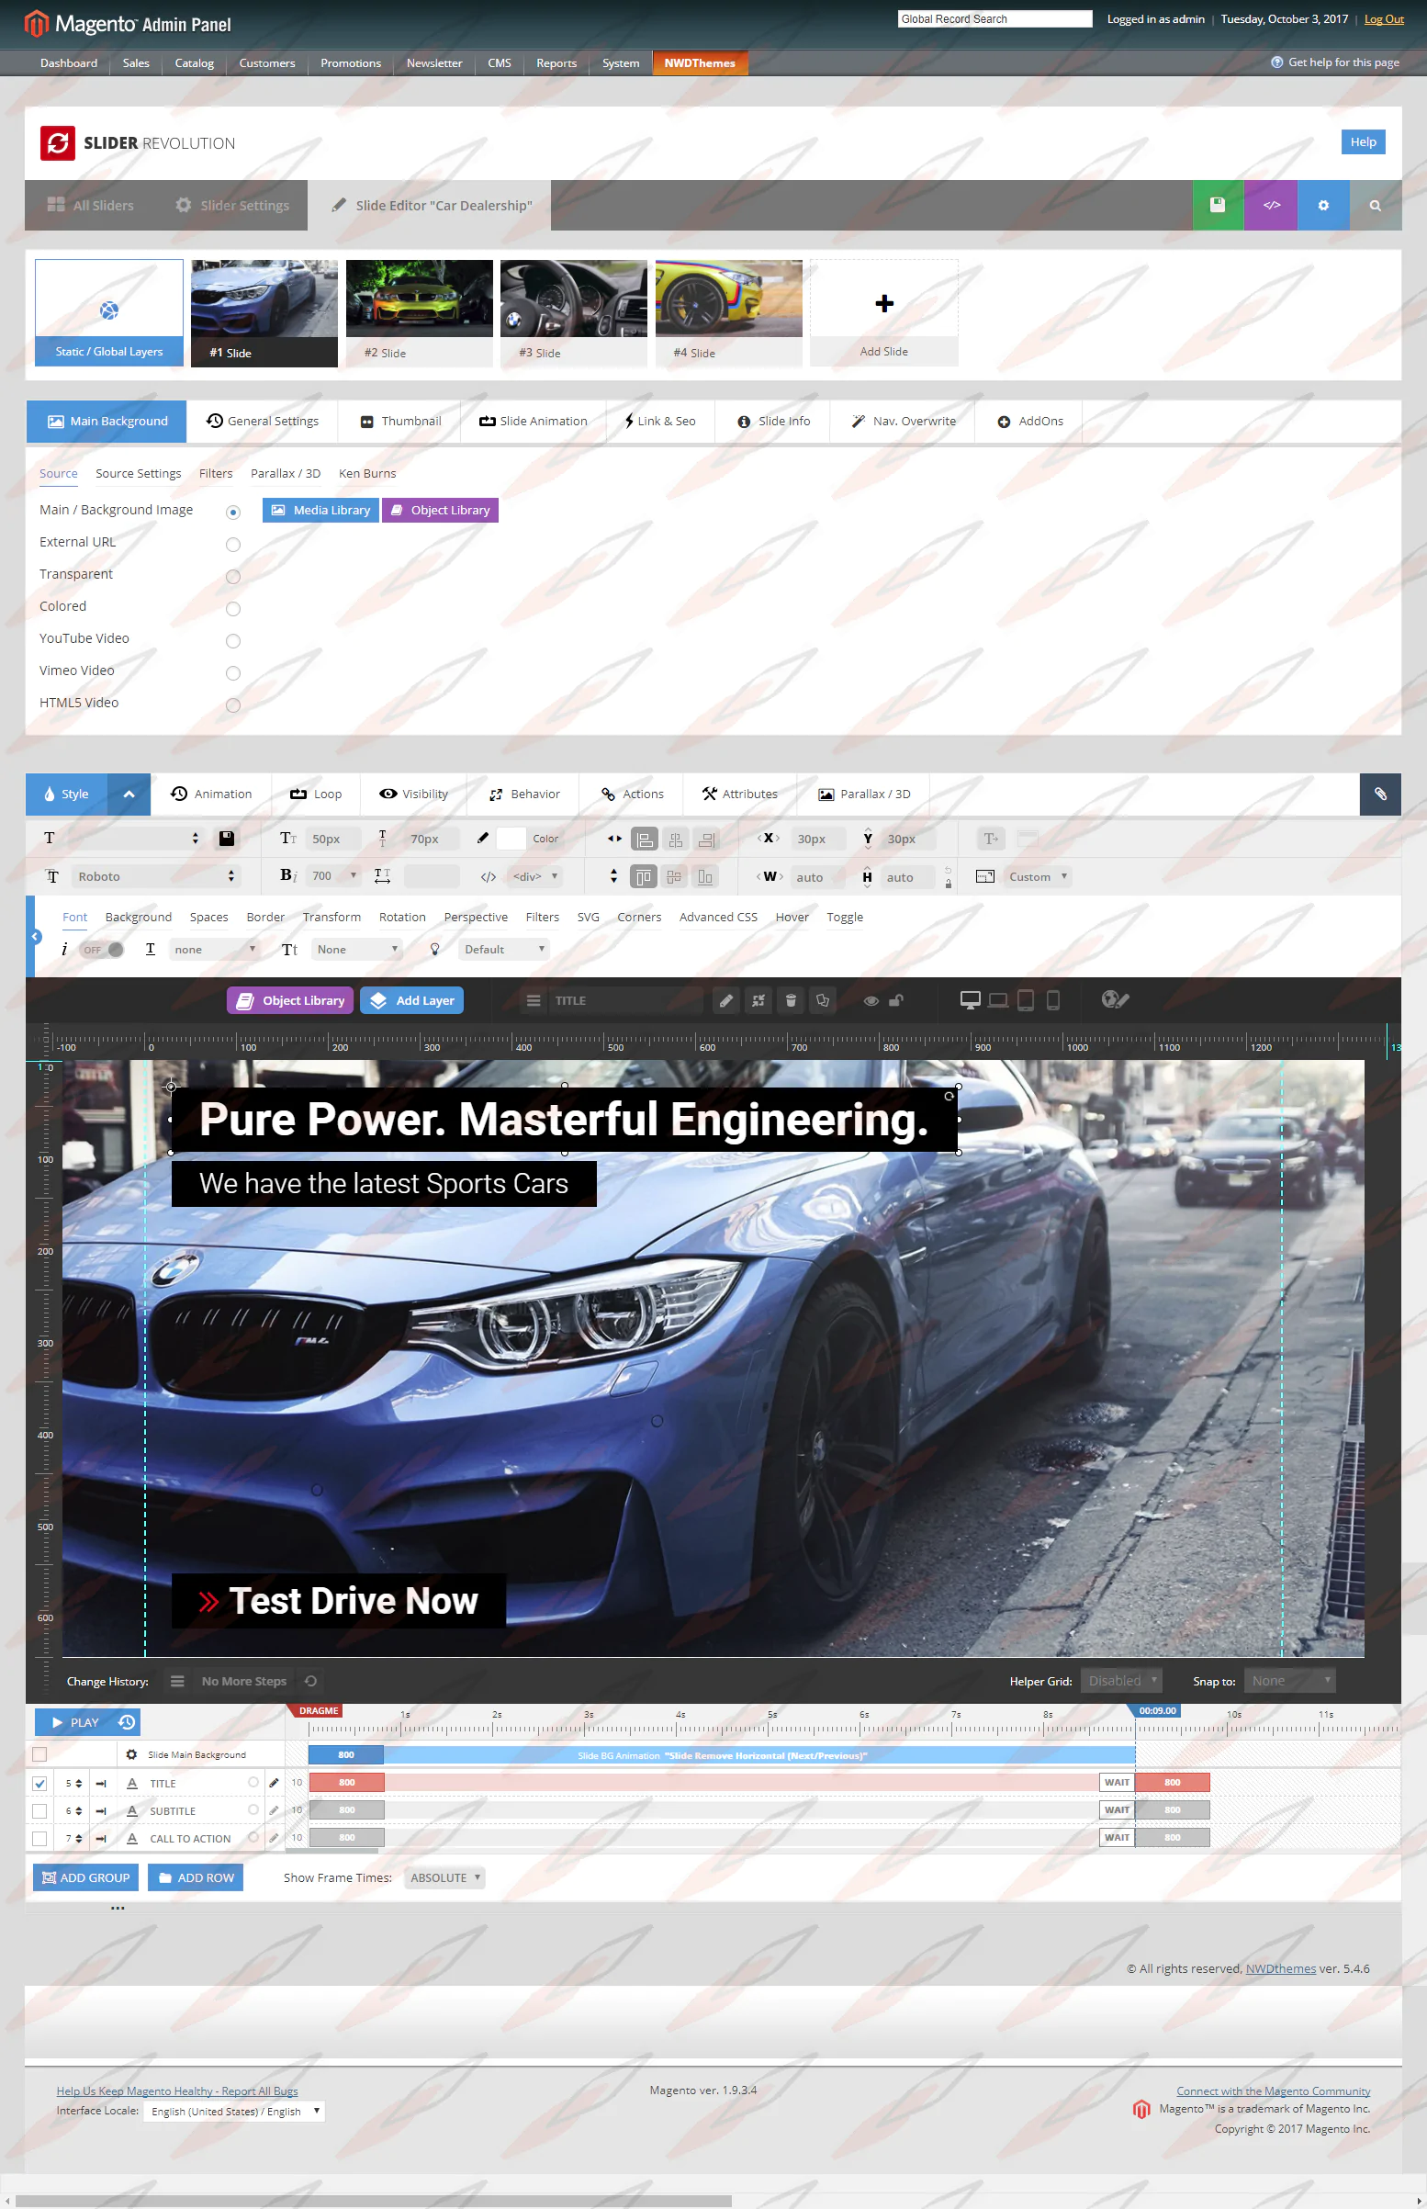Viewport: 1427px width, 2209px height.
Task: Select Transparent background source
Action: 233,577
